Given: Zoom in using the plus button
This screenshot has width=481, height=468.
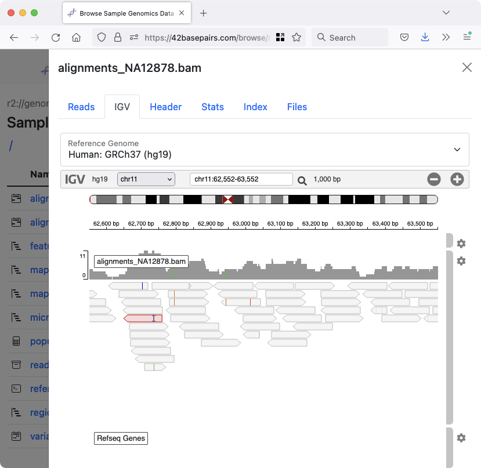Looking at the screenshot, I should coord(457,179).
